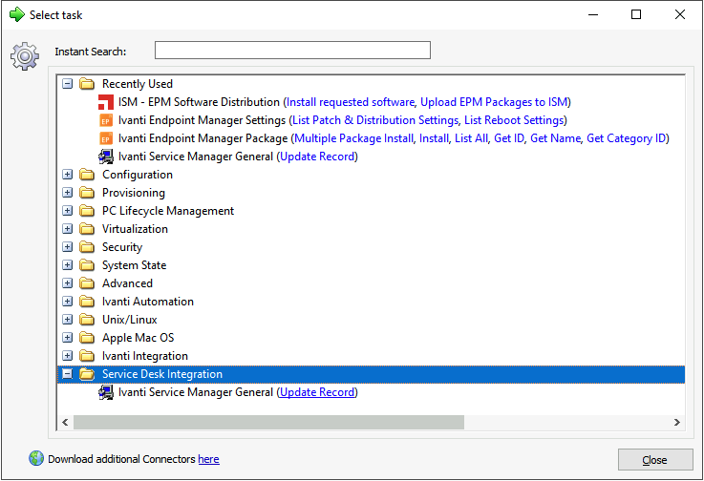Collapse the Recently Used node
The width and height of the screenshot is (704, 481).
[68, 84]
